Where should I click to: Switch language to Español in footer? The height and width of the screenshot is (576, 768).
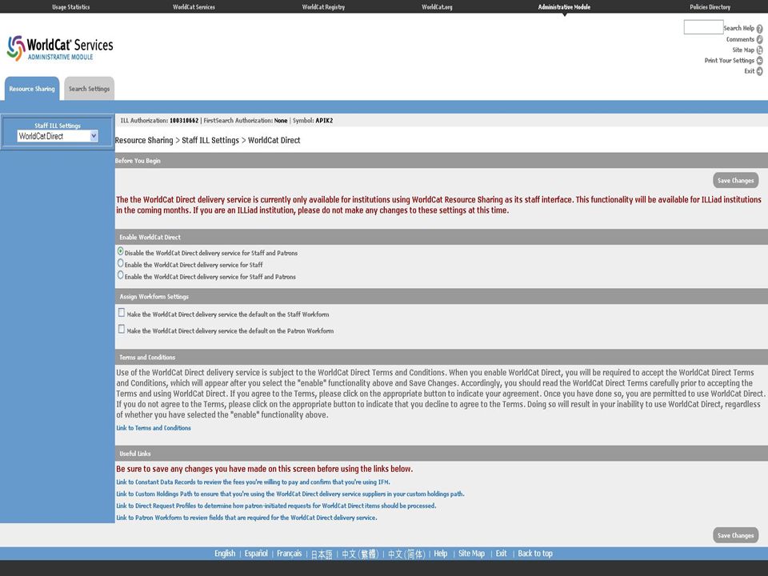click(x=256, y=554)
